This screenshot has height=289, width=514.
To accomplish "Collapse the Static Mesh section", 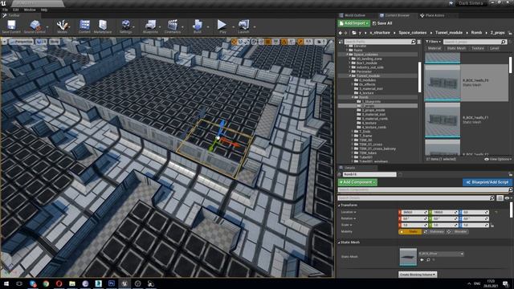I will [339, 242].
